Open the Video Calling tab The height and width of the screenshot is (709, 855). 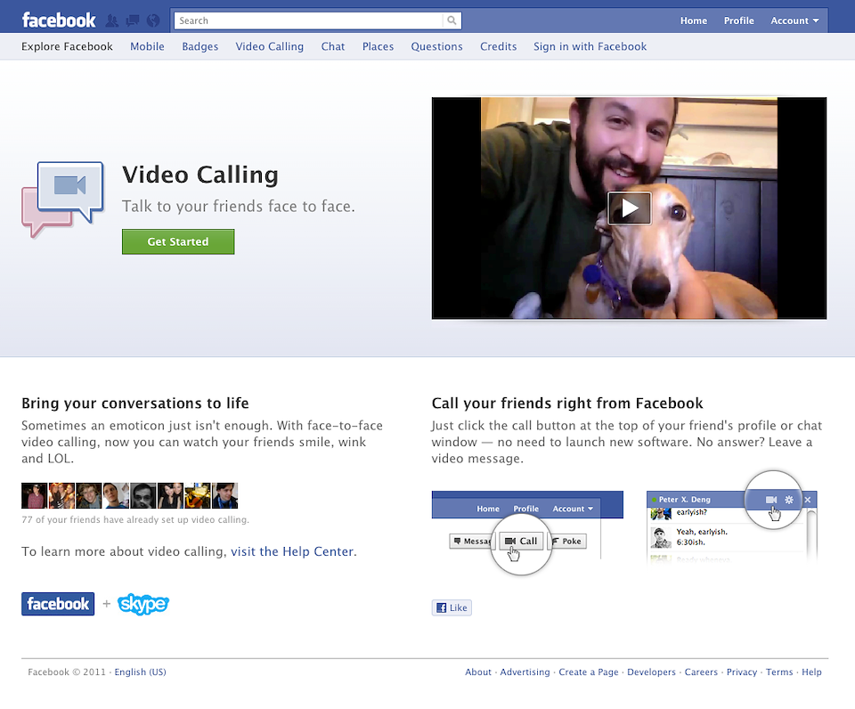point(269,46)
